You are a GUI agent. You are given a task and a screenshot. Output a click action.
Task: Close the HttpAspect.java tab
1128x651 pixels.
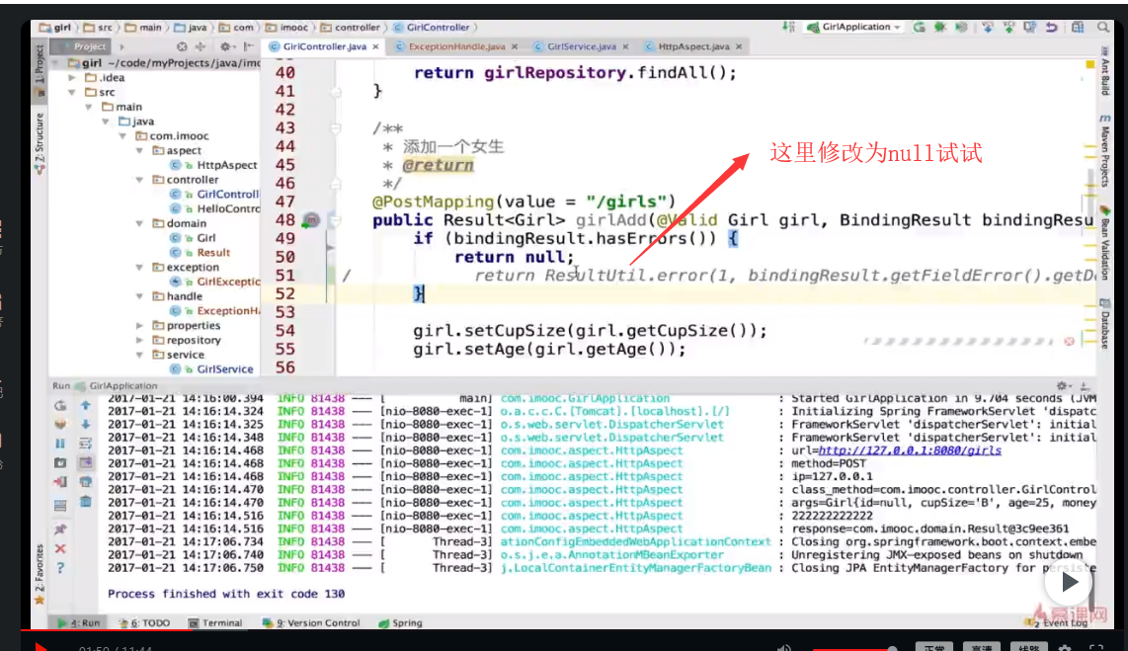click(x=739, y=46)
